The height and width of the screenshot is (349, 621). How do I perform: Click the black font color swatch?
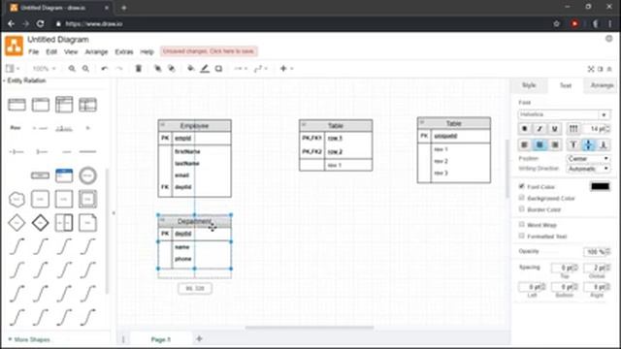coord(600,186)
